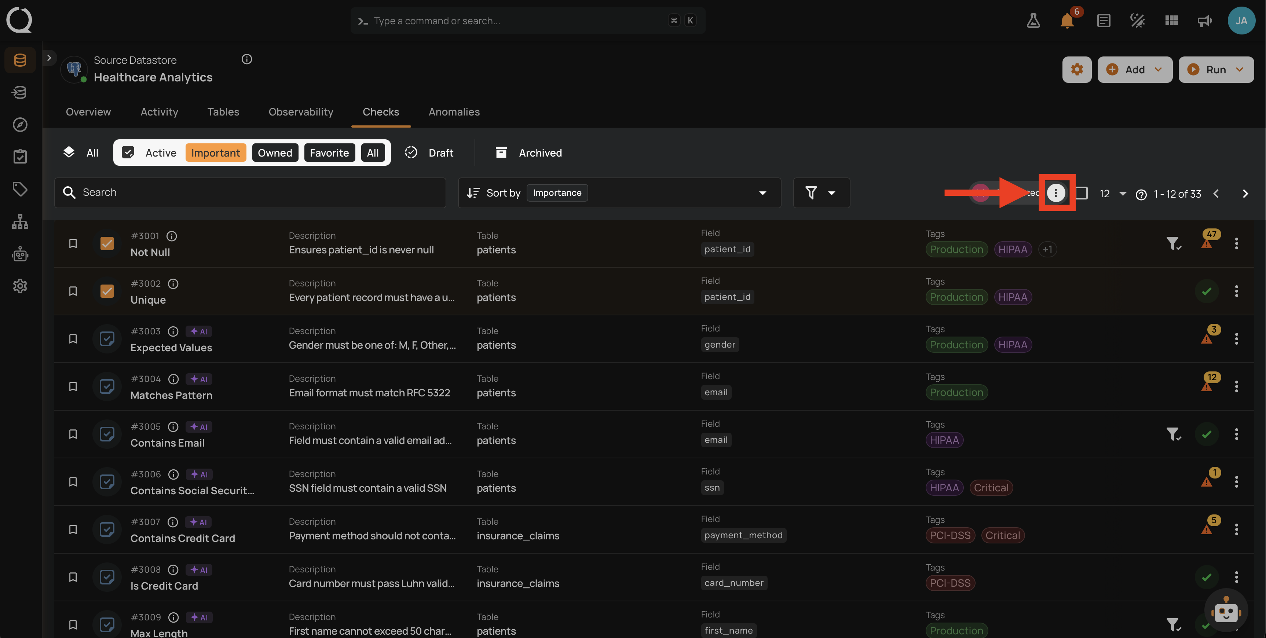1266x638 pixels.
Task: Bookmark check #3001 Not Null
Action: pyautogui.click(x=73, y=243)
